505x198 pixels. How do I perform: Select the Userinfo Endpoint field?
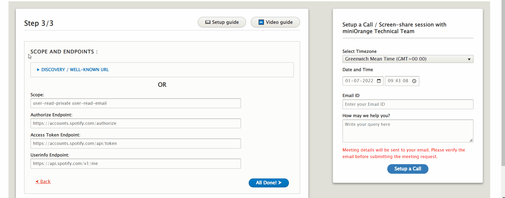click(x=135, y=164)
